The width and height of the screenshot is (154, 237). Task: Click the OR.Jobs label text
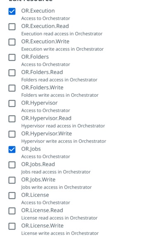pos(31,149)
